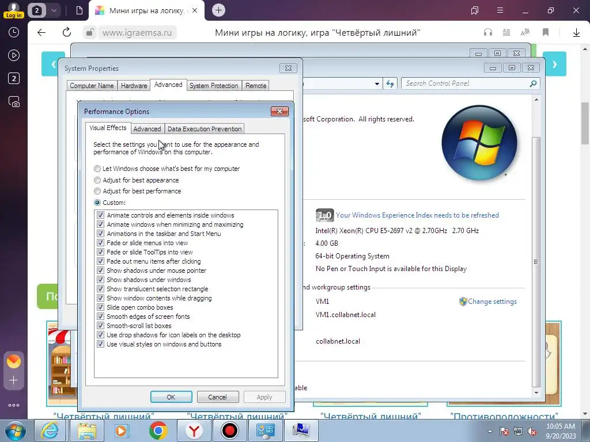Expand the tab group dropdown chevron
Image resolution: width=590 pixels, height=442 pixels.
click(x=54, y=10)
